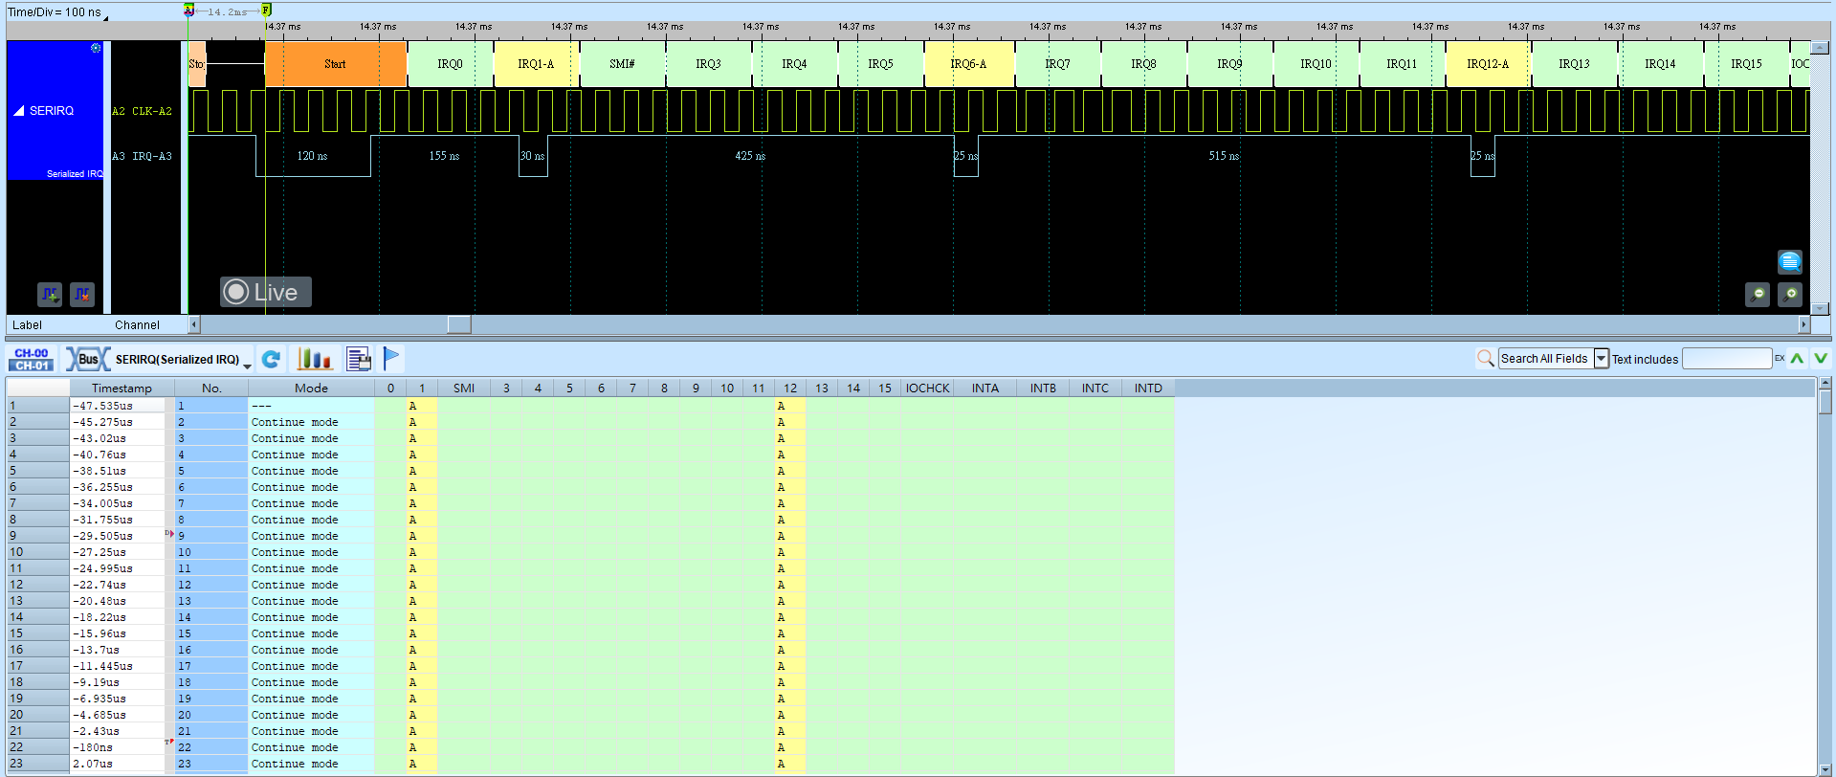Click the IRQ6-A decode segment
This screenshot has width=1836, height=777.
tap(968, 64)
